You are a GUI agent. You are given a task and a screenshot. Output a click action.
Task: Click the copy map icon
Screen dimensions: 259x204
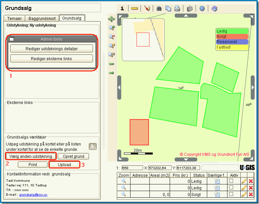point(168,8)
